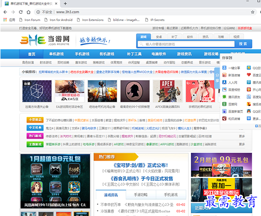Click the site info icon next to 不安全
This screenshot has width=261, height=216.
point(38,12)
